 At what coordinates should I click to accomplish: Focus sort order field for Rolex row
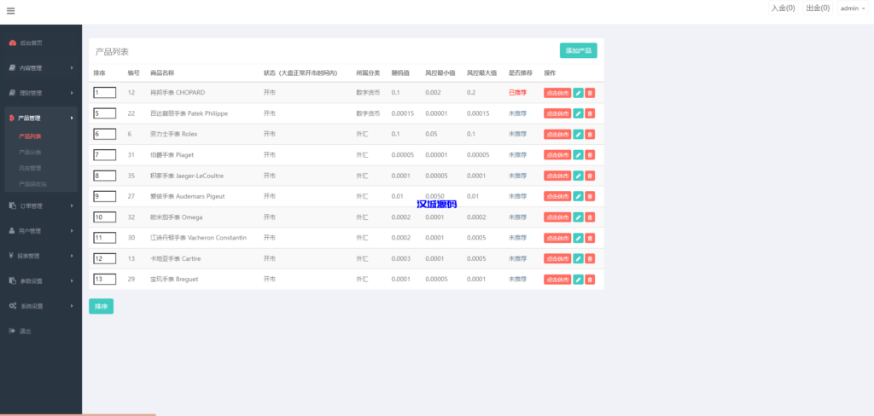(105, 134)
